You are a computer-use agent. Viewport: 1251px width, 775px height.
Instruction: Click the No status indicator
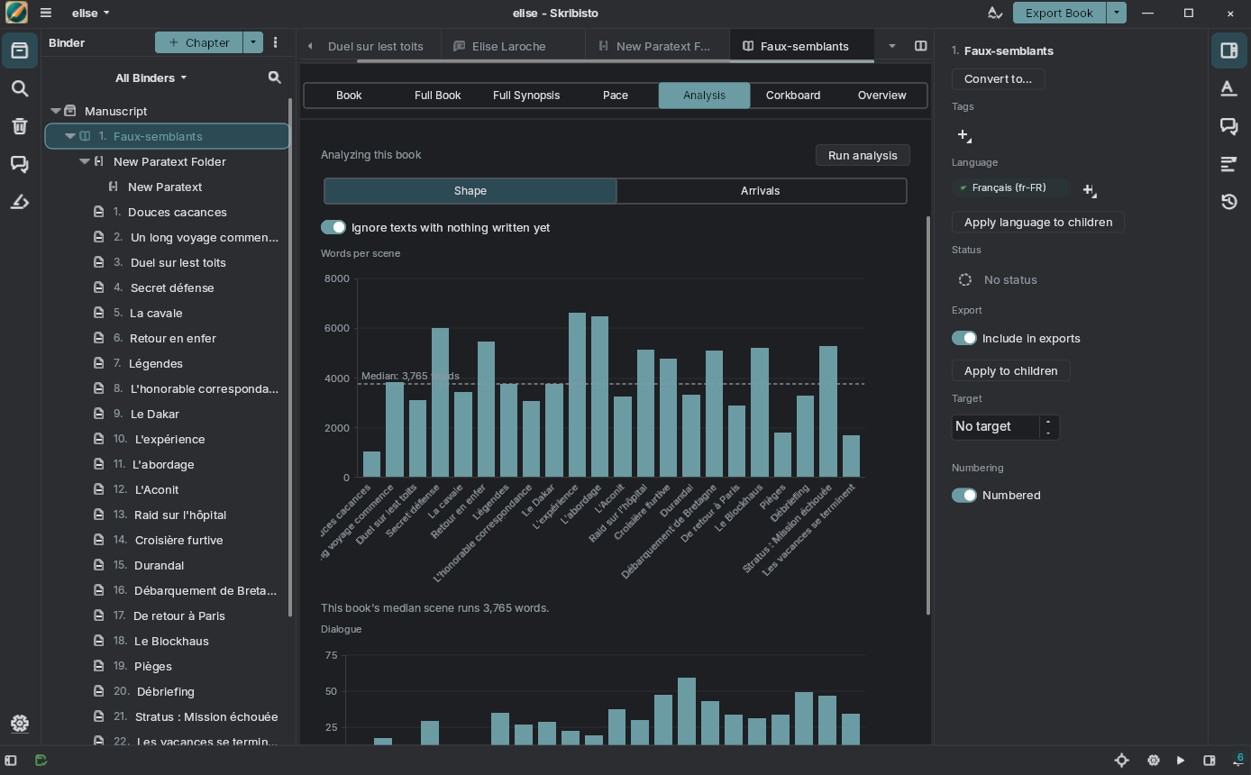click(996, 279)
